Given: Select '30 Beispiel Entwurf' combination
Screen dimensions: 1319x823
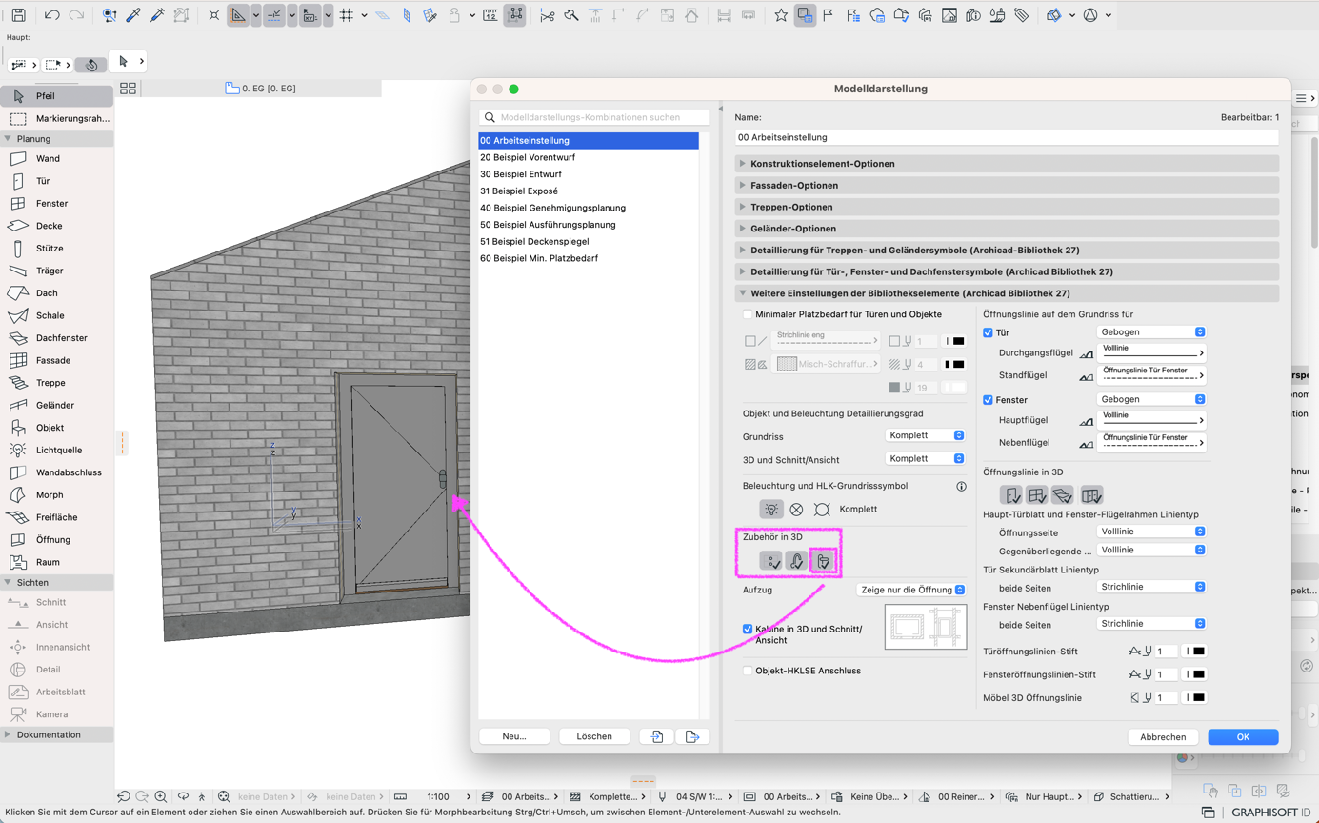Looking at the screenshot, I should coord(589,174).
